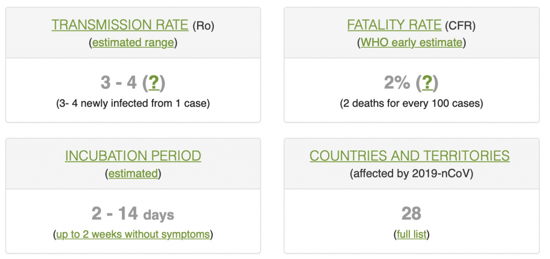Click the '2 - 14 days' incubation value
This screenshot has height=259, width=550.
coord(133,214)
